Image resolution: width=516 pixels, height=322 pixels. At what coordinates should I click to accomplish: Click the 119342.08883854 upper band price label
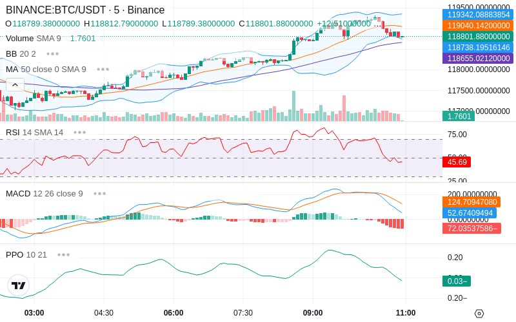click(x=478, y=14)
